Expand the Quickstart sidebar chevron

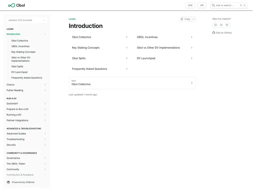[x=45, y=103]
